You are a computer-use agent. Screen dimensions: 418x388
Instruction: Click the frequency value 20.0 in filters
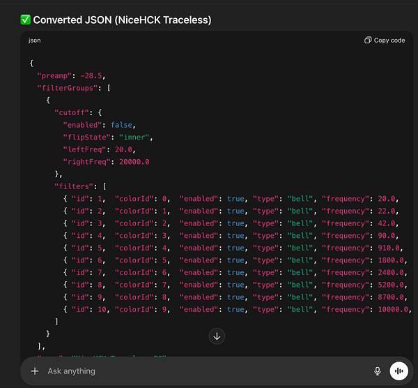(386, 199)
